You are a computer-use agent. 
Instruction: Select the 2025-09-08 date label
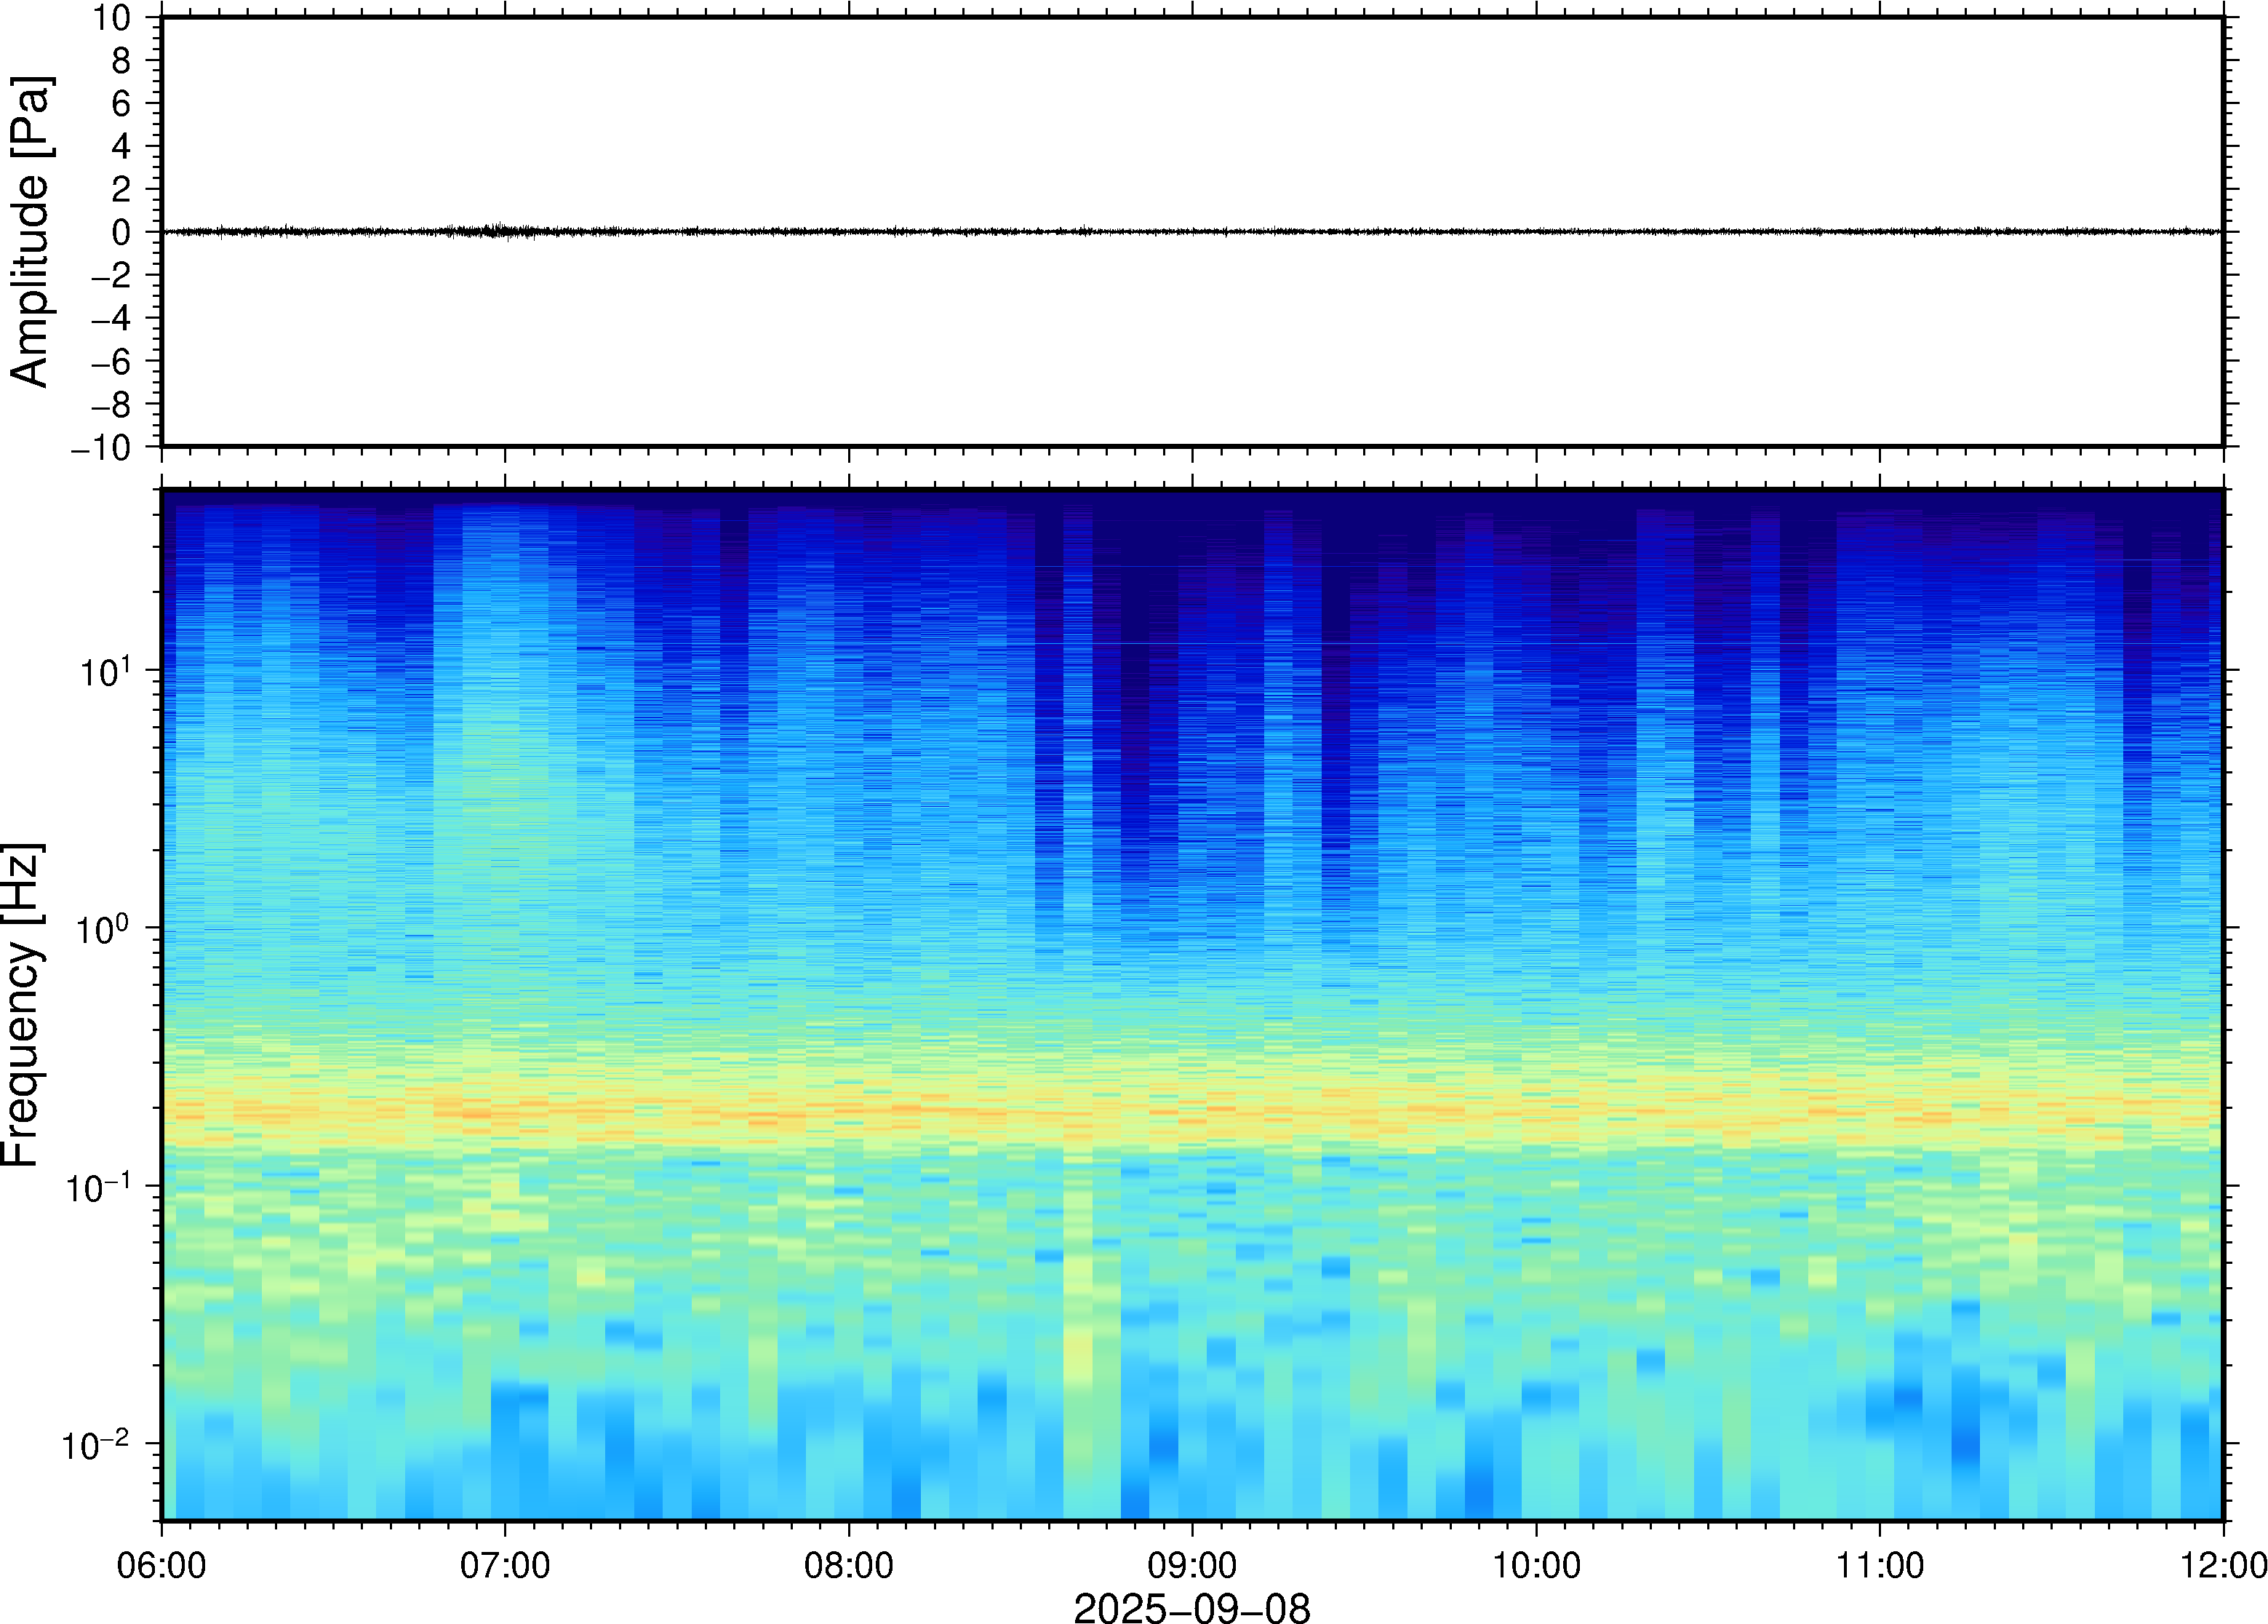pos(1191,1608)
